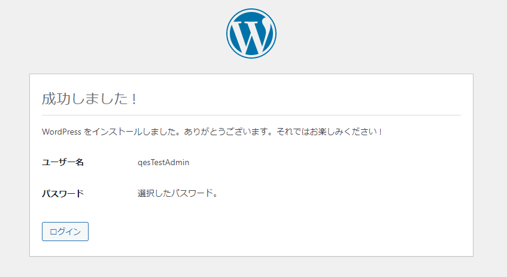Click the white W inside the logo
This screenshot has height=277, width=507.
[250, 36]
